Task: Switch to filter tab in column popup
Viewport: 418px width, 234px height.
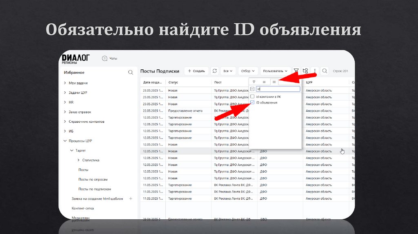Action: [x=254, y=82]
